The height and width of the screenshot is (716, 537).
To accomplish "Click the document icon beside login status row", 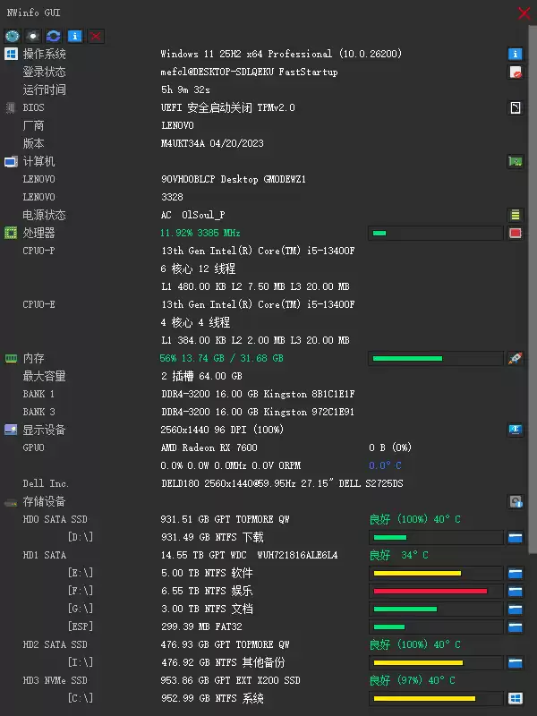I will [x=515, y=72].
